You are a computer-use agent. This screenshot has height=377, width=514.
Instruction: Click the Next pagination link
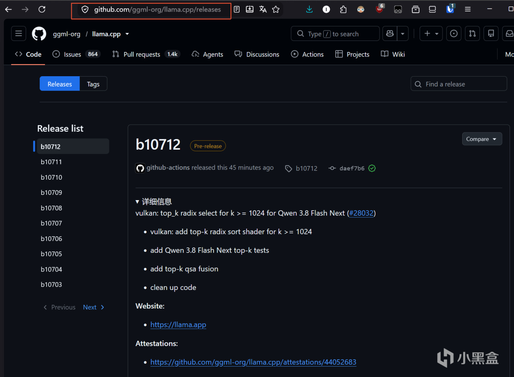[94, 307]
